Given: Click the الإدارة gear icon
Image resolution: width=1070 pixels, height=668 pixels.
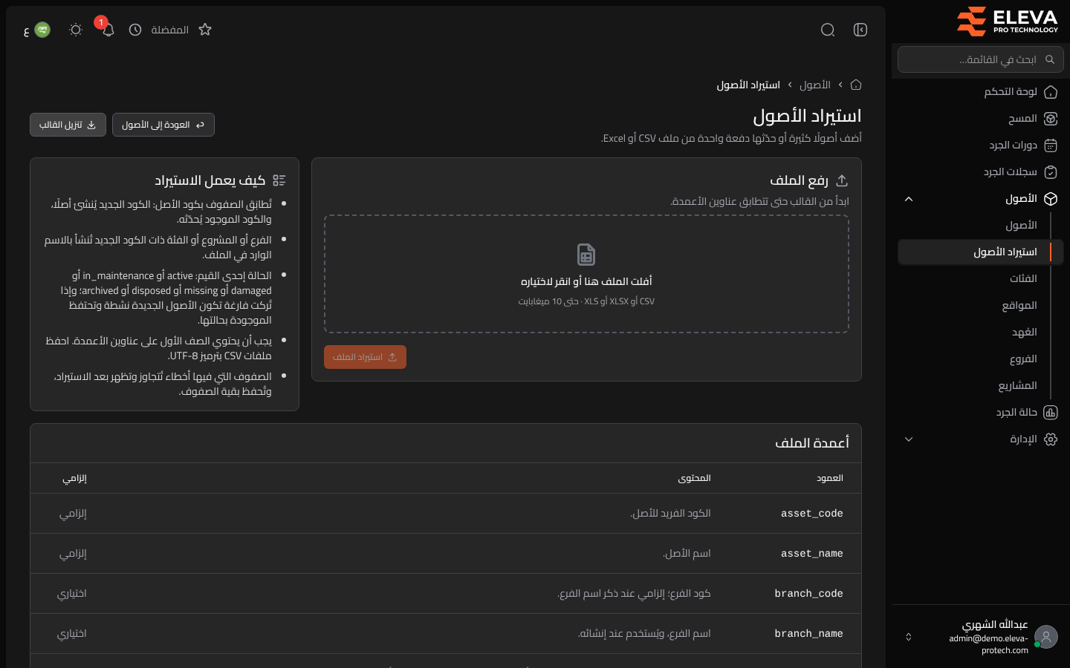Looking at the screenshot, I should (1051, 439).
